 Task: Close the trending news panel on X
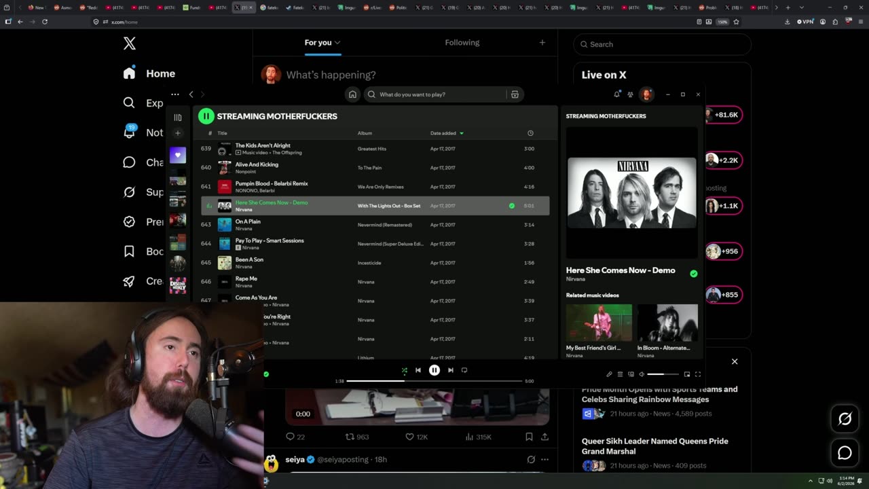(x=735, y=361)
